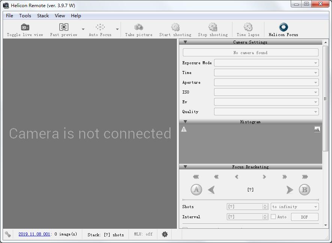The image size is (332, 243).
Task: Open the 2019.11.08_001 folder link
Action: click(x=34, y=234)
